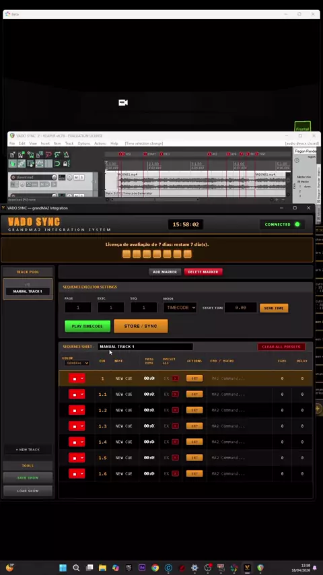
Task: Solo the download track with S
Action: point(81,178)
